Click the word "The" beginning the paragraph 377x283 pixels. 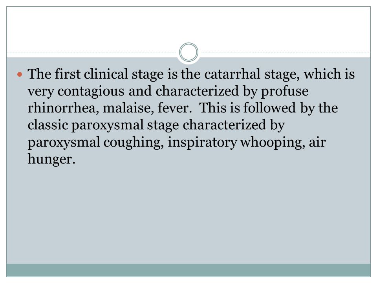point(39,74)
